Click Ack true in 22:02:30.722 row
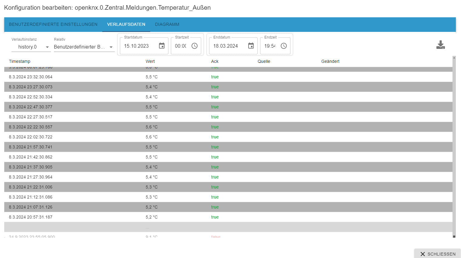 click(x=215, y=137)
